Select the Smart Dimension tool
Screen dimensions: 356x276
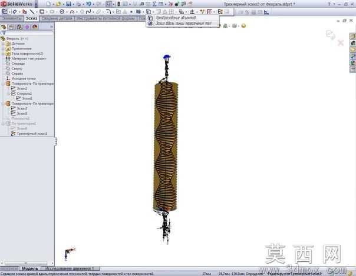pyautogui.click(x=15, y=12)
